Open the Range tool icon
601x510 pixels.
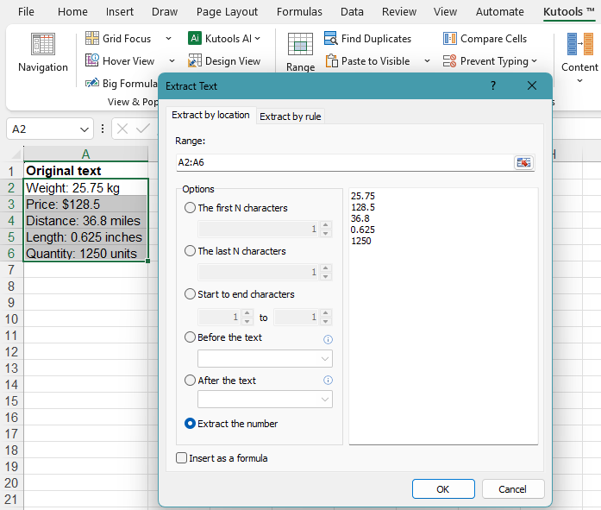click(x=300, y=44)
